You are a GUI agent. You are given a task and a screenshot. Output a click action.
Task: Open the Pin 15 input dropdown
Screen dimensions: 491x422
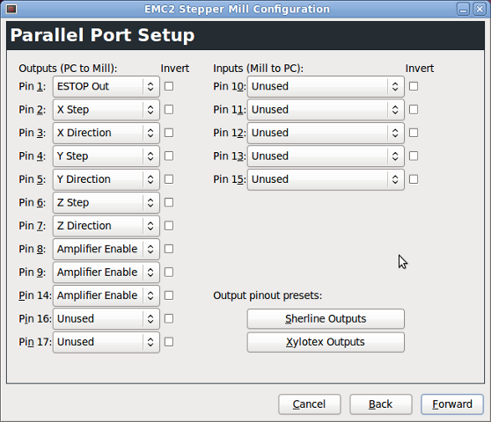pyautogui.click(x=326, y=179)
